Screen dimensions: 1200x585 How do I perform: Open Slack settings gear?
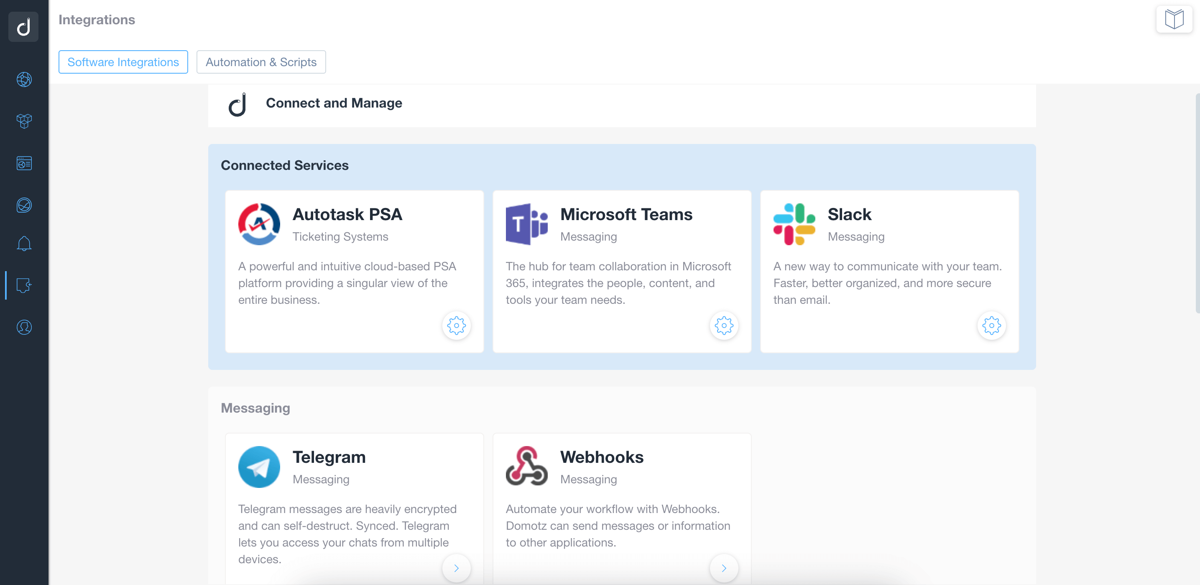991,326
